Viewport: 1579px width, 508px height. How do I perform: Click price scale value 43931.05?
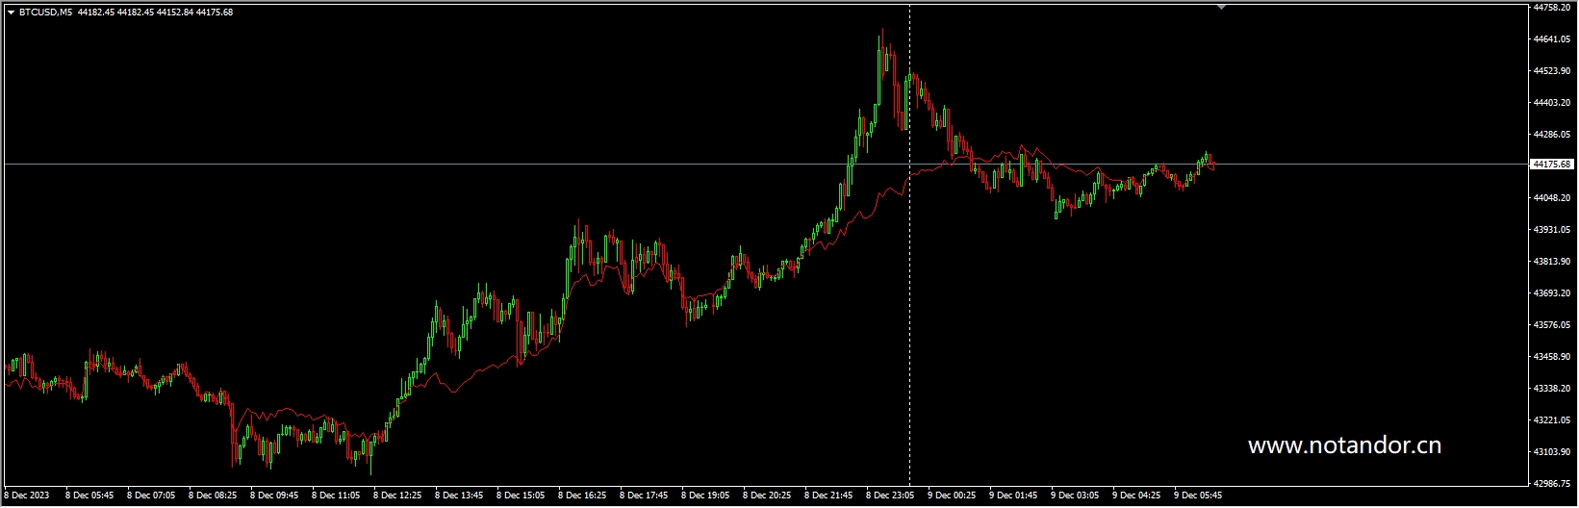(x=1551, y=230)
